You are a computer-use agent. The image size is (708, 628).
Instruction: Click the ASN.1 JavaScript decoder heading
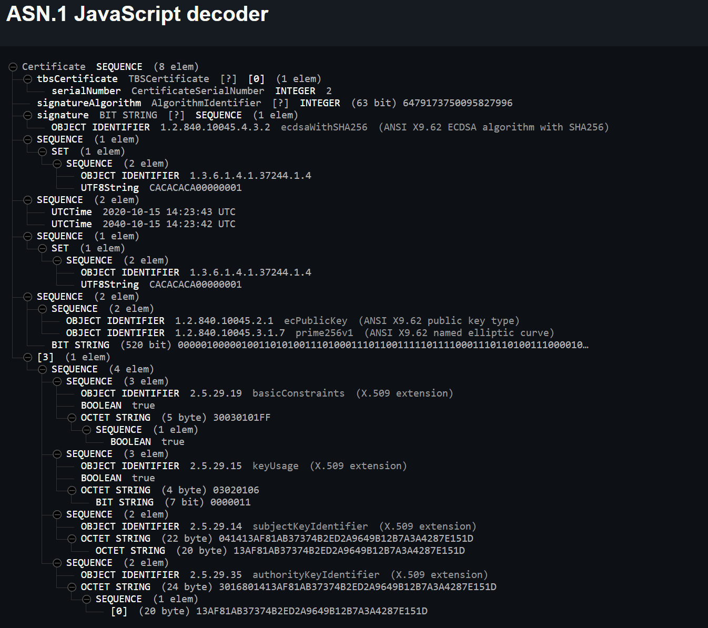tap(137, 14)
